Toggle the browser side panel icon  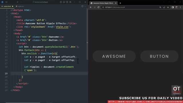(173, 7)
